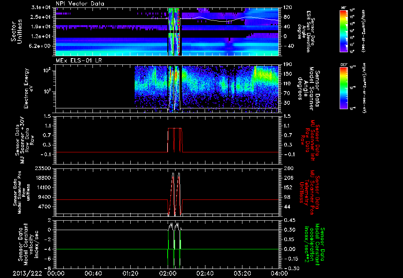Viewport: 403px width, 278px height.
Task: Click the "00:40" time axis label
Action: (x=93, y=273)
